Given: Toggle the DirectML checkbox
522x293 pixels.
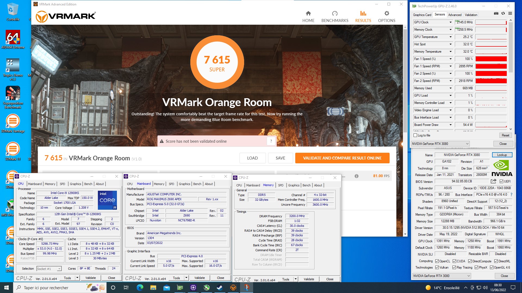Looking at the screenshot, I should pos(496,261).
